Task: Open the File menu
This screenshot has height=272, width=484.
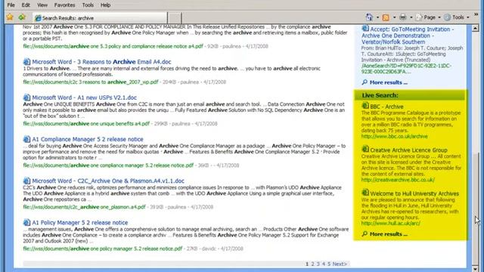Action: pyautogui.click(x=11, y=5)
